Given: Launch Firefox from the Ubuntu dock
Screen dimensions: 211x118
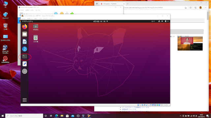Looking at the screenshot, I should [x=25, y=27].
